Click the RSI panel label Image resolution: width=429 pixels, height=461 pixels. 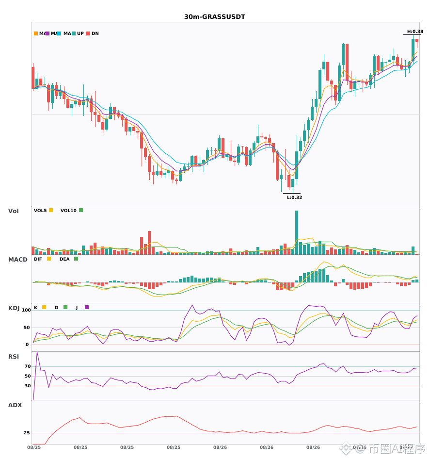click(14, 357)
